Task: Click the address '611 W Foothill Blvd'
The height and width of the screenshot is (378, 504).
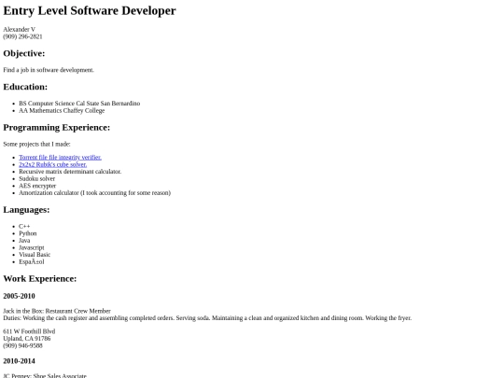Action: click(x=29, y=331)
